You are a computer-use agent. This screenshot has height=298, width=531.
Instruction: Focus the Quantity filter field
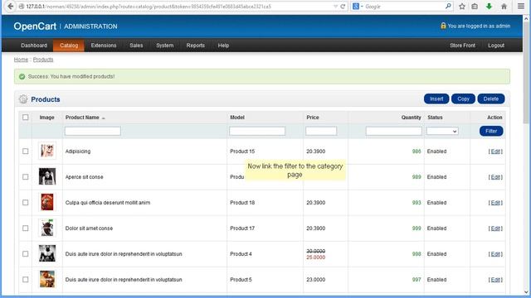tap(393, 131)
